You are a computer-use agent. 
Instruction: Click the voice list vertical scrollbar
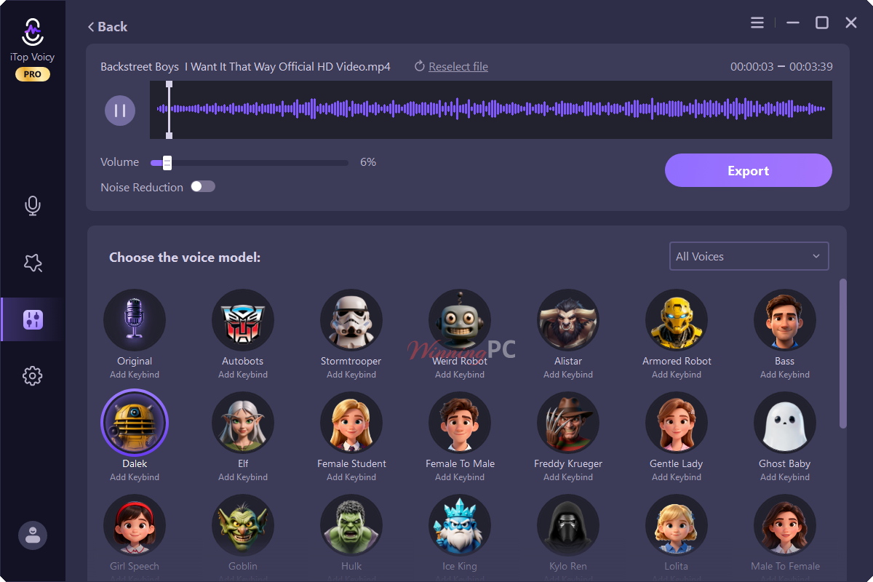pyautogui.click(x=843, y=354)
